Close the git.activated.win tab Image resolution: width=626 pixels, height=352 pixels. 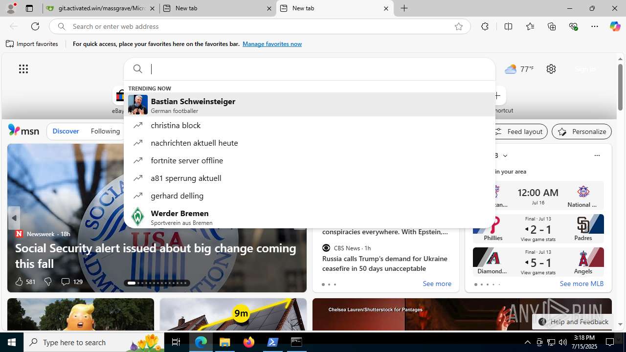click(x=152, y=8)
